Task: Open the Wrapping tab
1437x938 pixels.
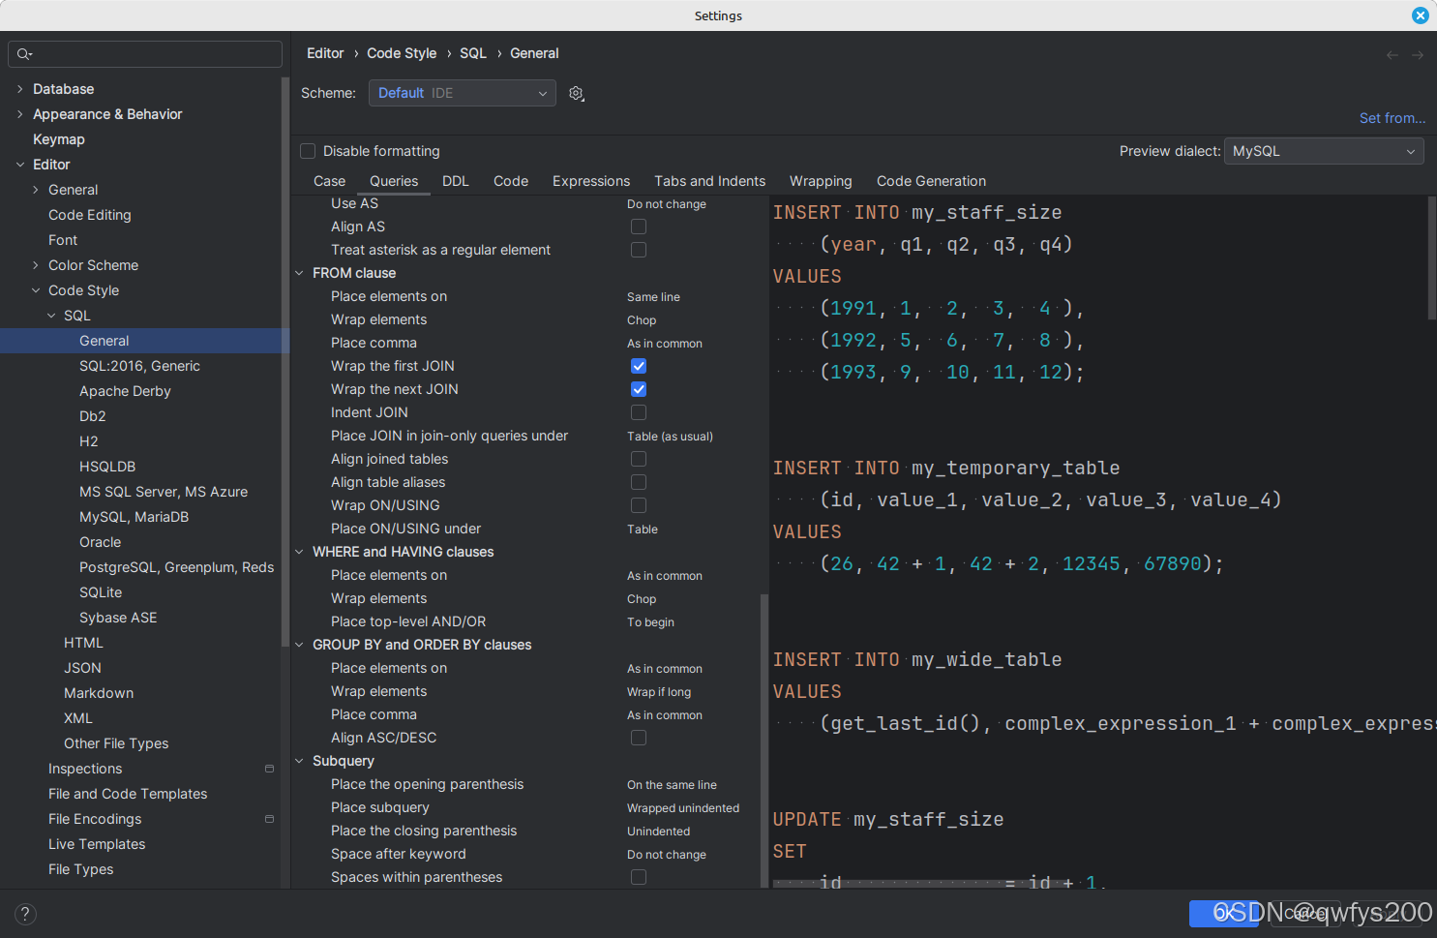Action: click(x=821, y=181)
